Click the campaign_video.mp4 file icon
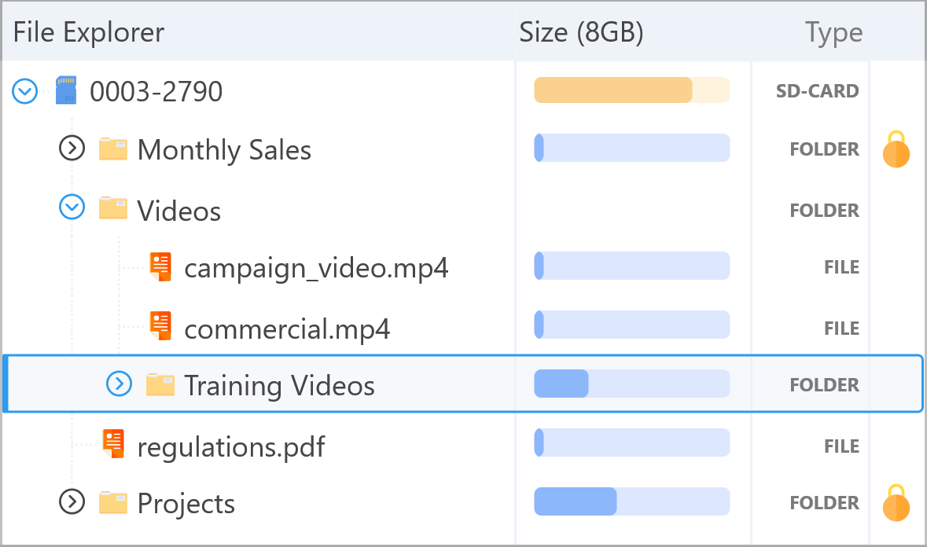927x547 pixels. [x=160, y=267]
